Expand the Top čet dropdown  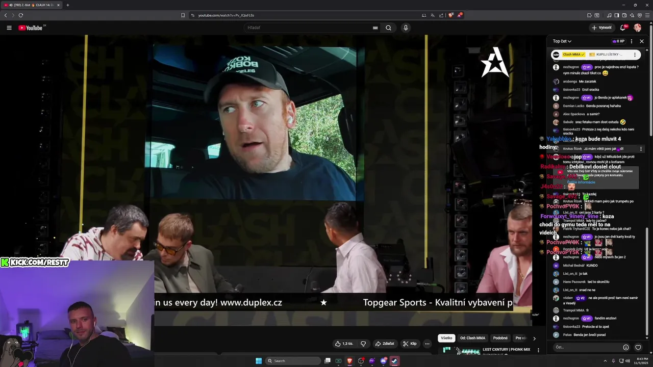(x=562, y=41)
